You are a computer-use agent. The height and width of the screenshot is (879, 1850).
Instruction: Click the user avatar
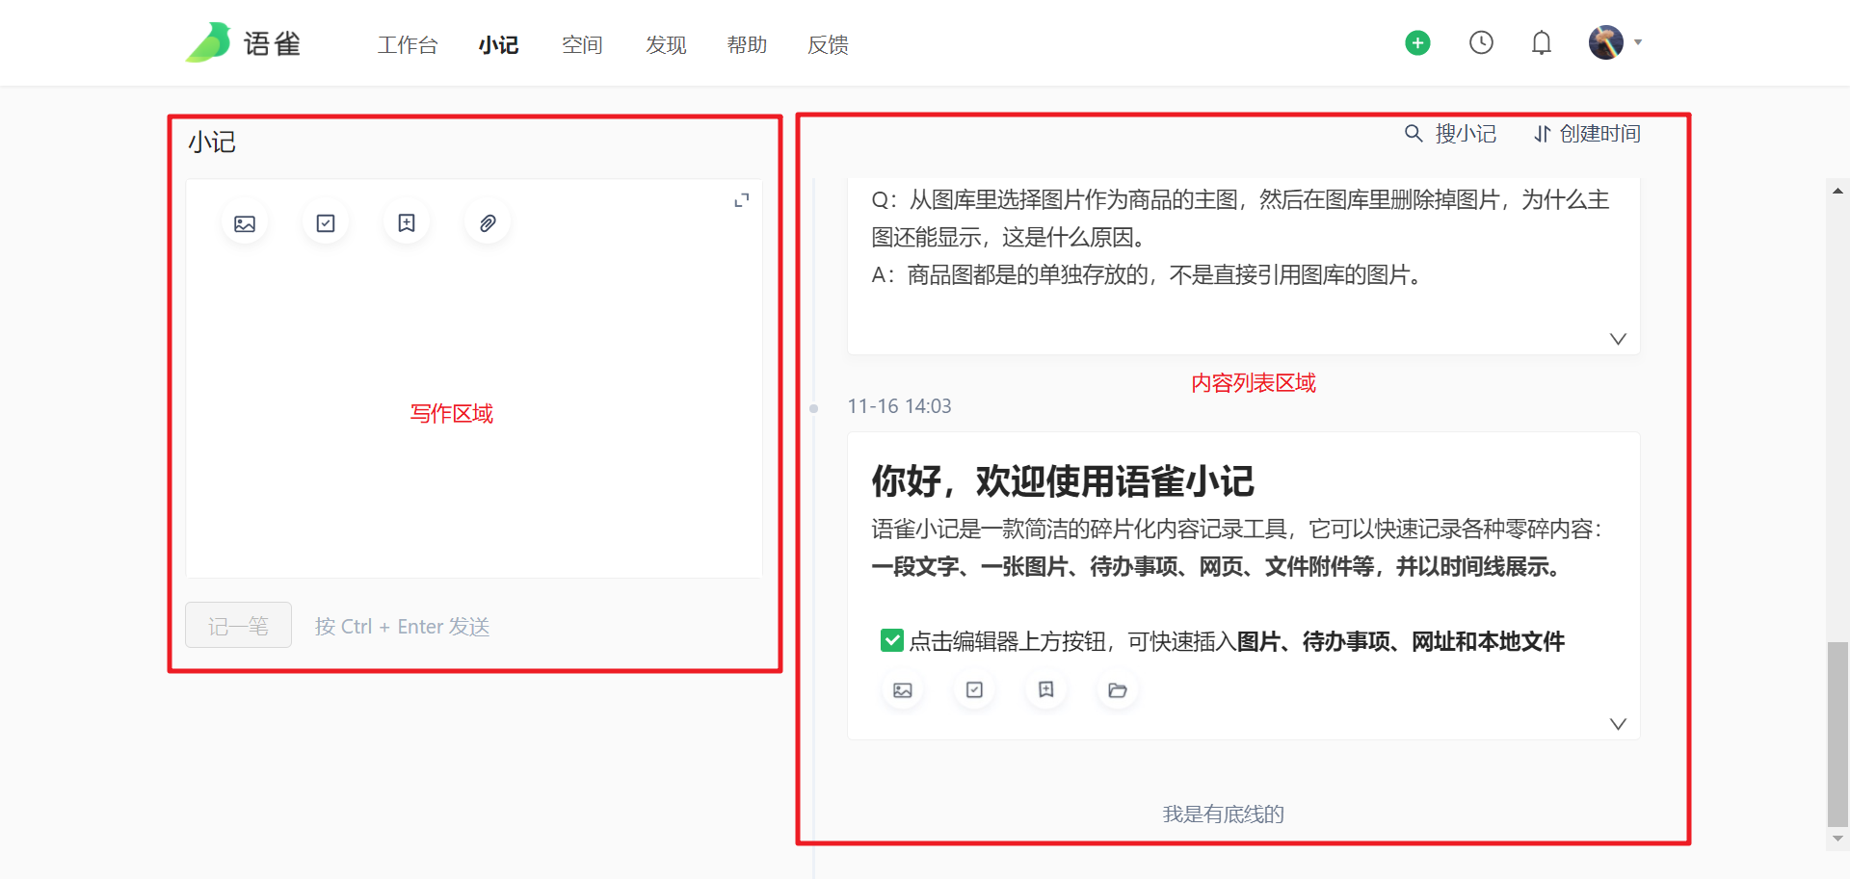click(x=1606, y=42)
